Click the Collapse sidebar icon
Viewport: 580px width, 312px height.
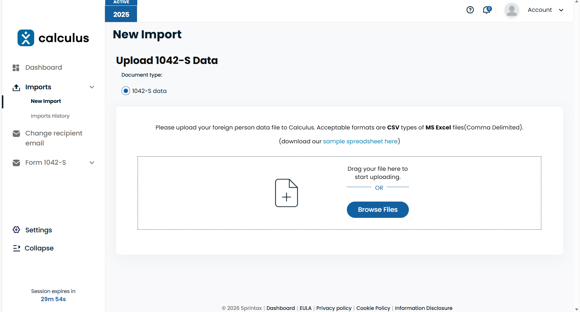point(16,248)
